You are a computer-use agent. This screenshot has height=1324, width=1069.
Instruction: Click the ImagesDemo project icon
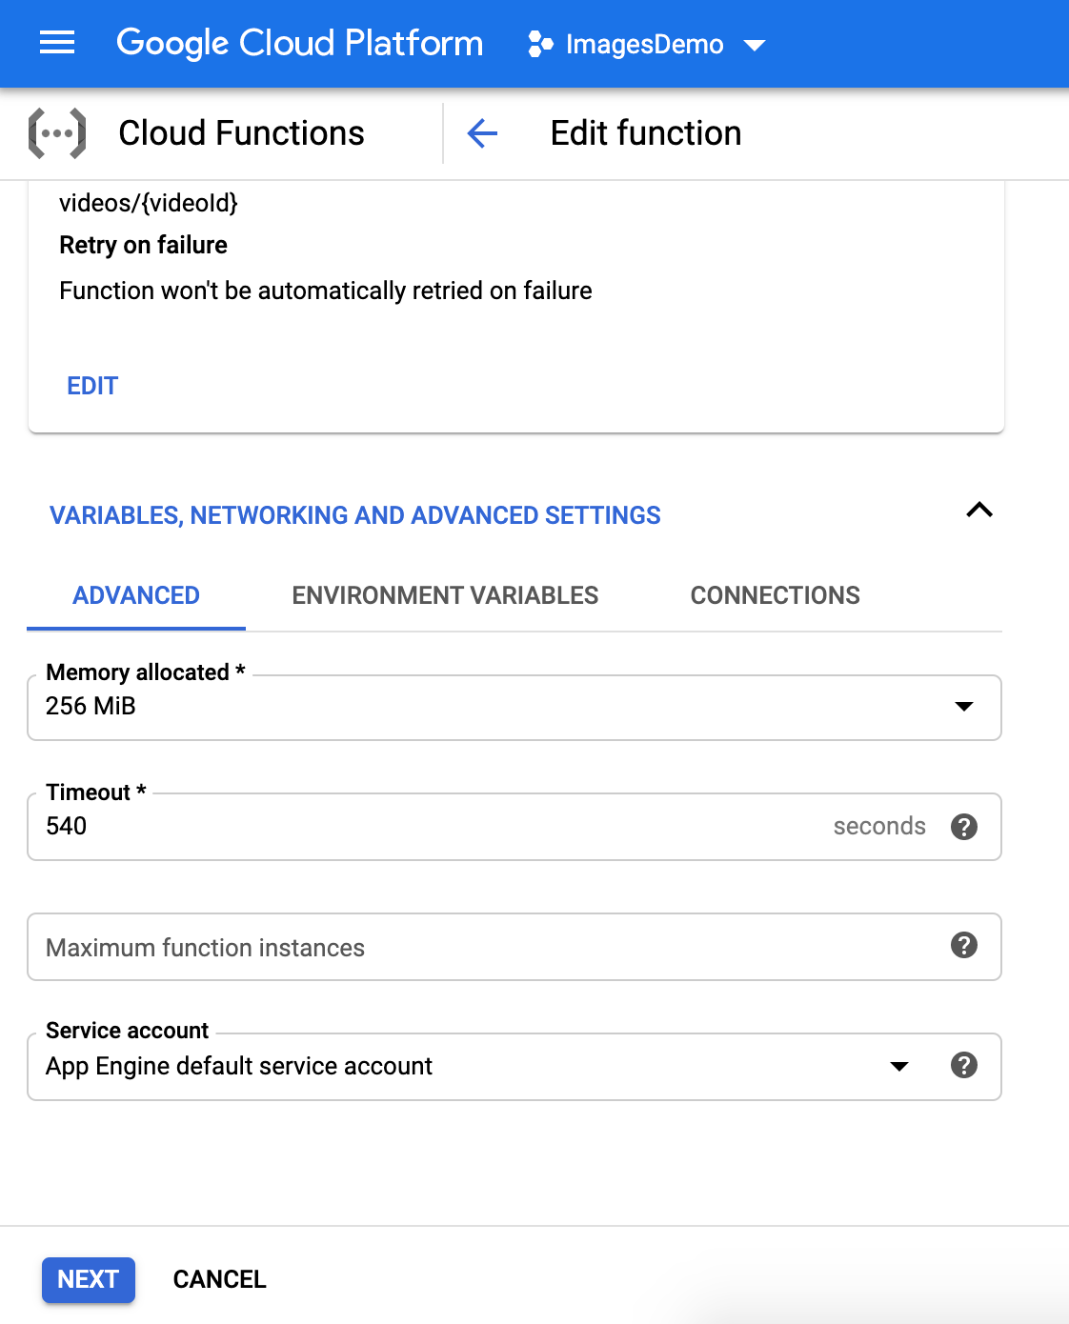click(540, 44)
